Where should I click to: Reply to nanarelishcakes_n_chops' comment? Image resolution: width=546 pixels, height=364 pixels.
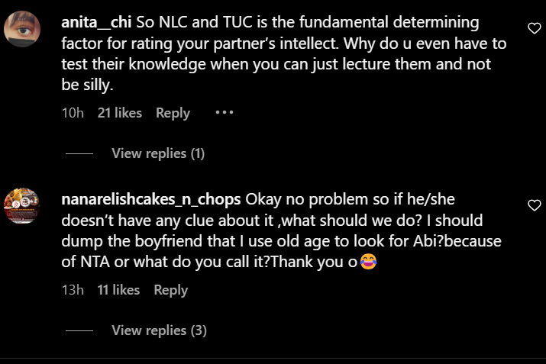(170, 290)
